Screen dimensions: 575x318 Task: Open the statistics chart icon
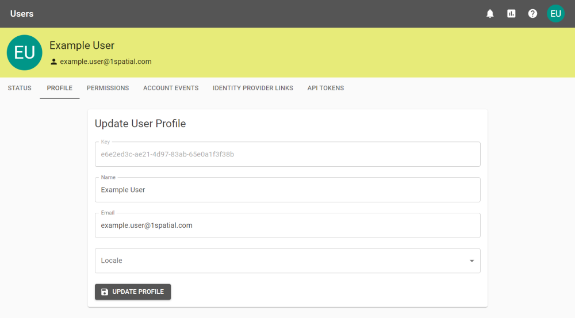point(511,14)
